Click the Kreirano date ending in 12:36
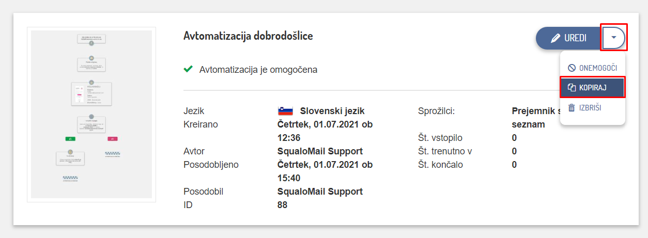This screenshot has width=648, height=238. (x=325, y=131)
